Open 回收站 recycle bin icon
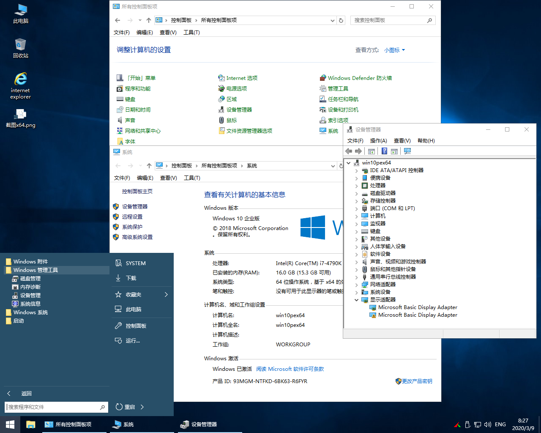This screenshot has width=541, height=433. click(x=20, y=48)
